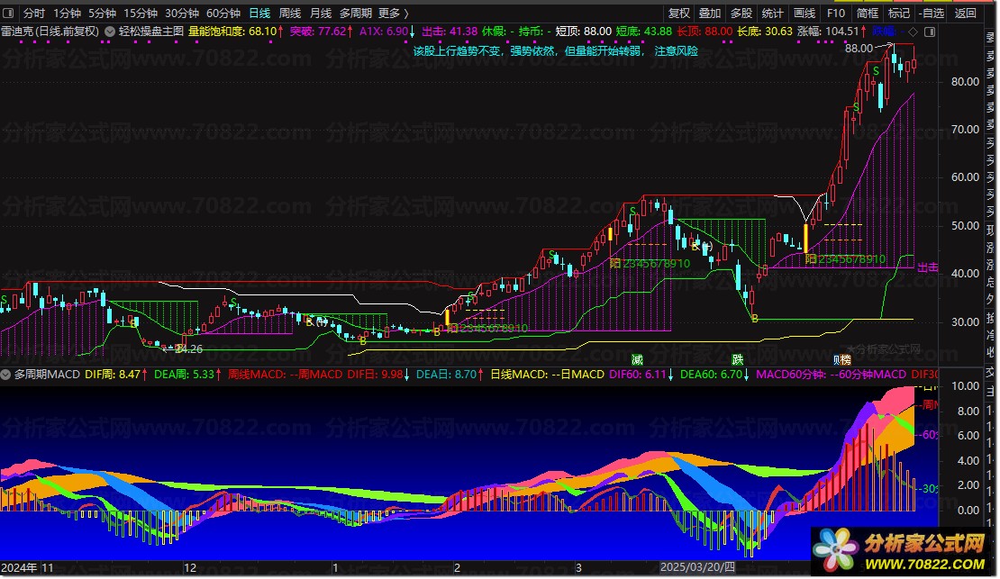Click the 出击 magenta label on chart

928,267
